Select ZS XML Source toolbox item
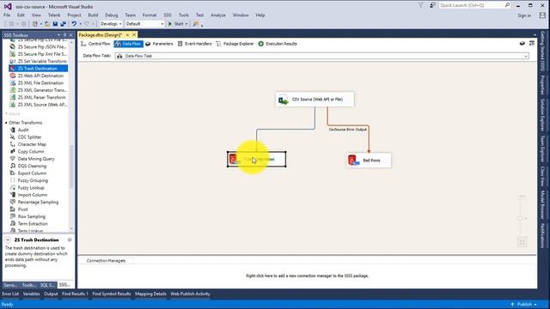 (x=38, y=105)
